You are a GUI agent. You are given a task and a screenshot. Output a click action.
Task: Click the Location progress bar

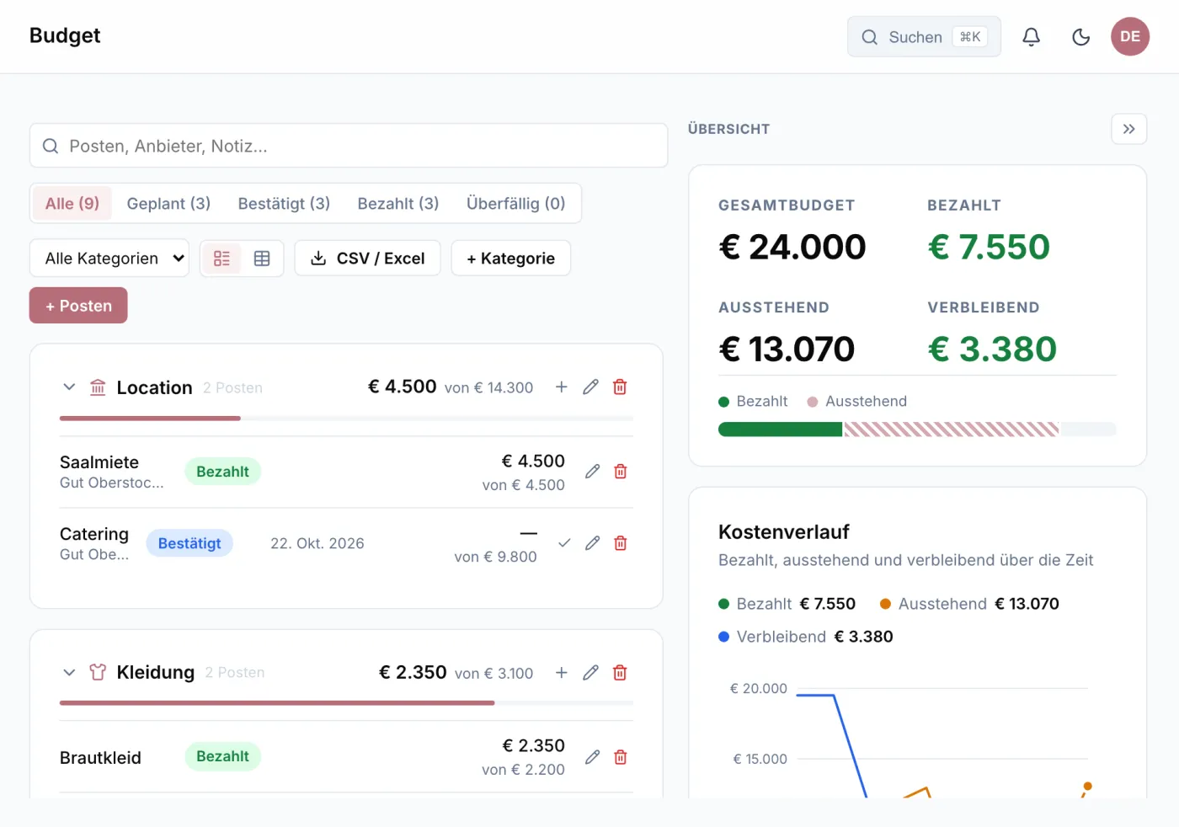346,418
